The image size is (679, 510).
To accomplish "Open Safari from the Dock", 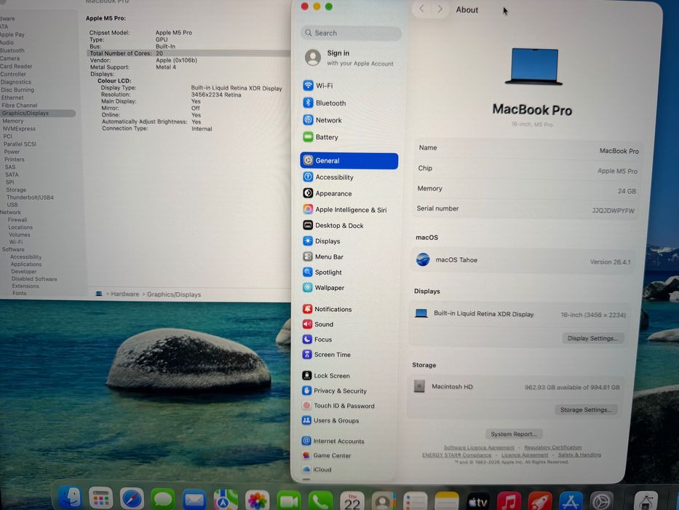I will coord(132,498).
